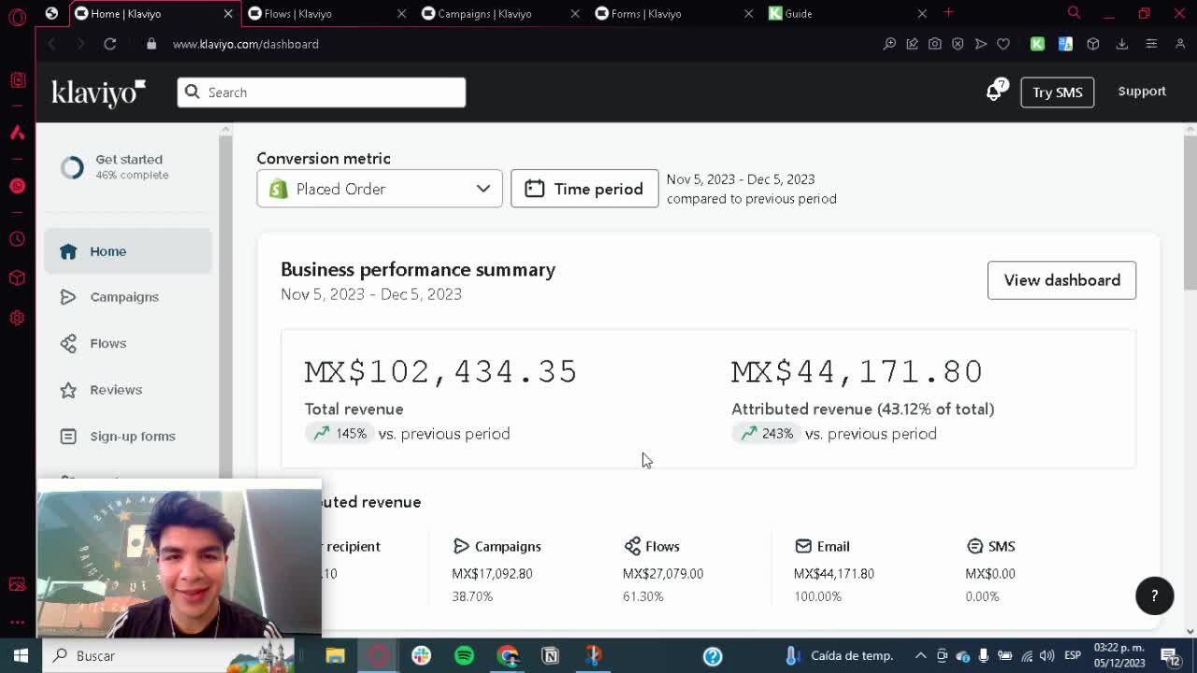The image size is (1197, 673).
Task: Open Opera sidebar settings gear
Action: tap(17, 318)
